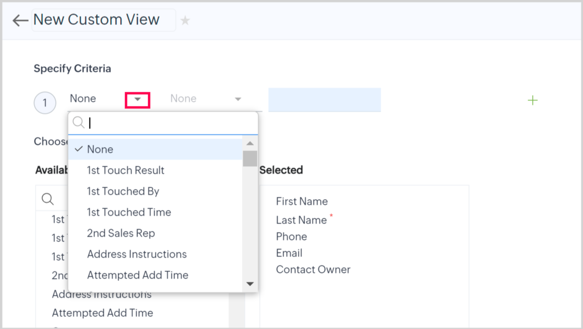Choose 1st Touch Result from list
Screen dimensions: 583x329
[126, 170]
